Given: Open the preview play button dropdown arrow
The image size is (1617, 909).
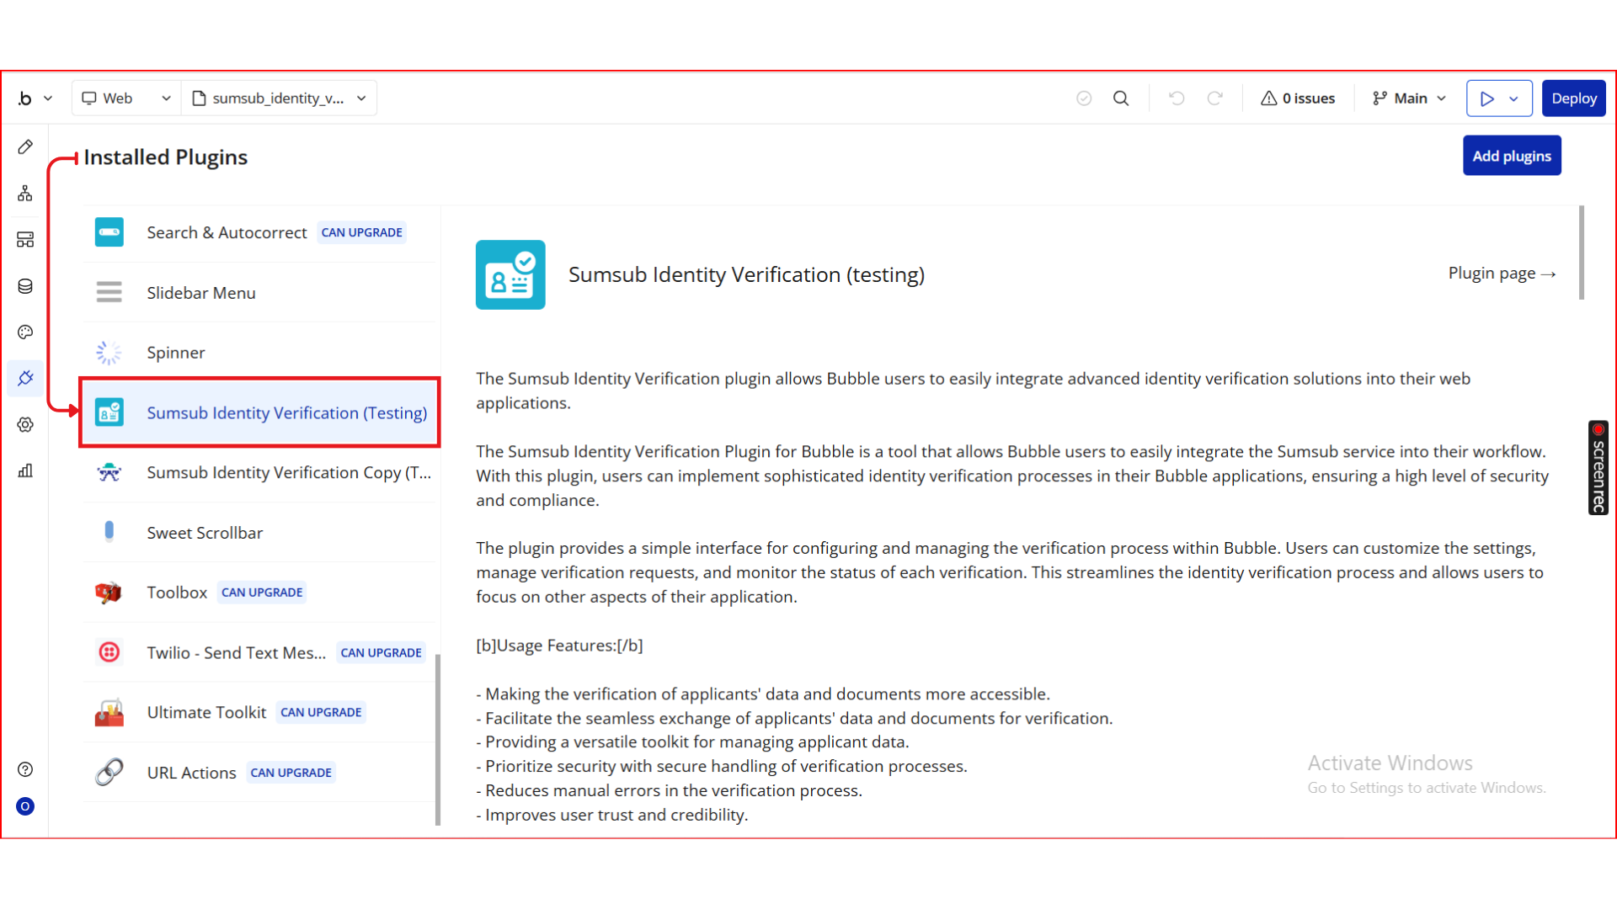Looking at the screenshot, I should (1514, 98).
